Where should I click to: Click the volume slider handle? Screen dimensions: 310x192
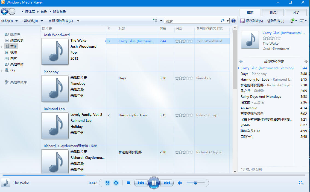pos(195,183)
